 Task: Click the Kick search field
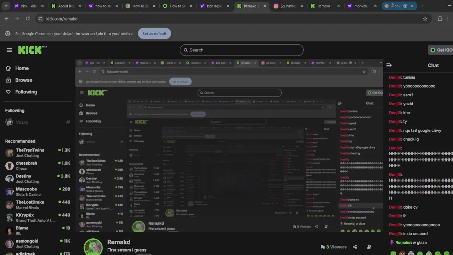tap(242, 50)
